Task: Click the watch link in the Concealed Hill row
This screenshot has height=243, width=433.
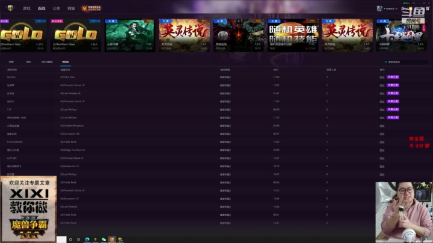Action: pos(382,134)
